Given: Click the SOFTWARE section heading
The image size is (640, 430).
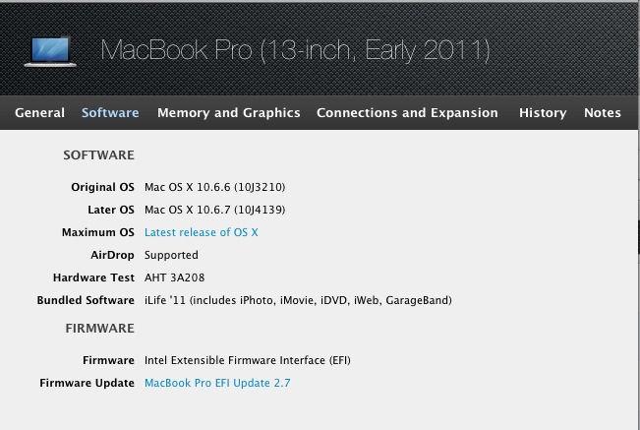Looking at the screenshot, I should (x=98, y=155).
